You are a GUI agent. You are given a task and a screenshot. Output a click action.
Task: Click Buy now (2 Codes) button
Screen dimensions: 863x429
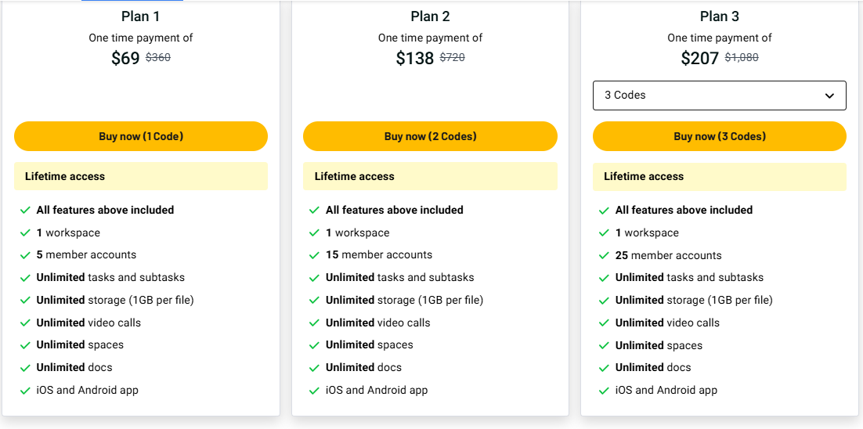(x=430, y=136)
